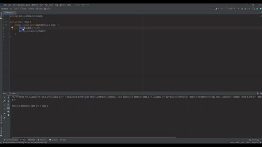Click the Main class breadcrumb
The width and height of the screenshot is (262, 147).
[40, 9]
